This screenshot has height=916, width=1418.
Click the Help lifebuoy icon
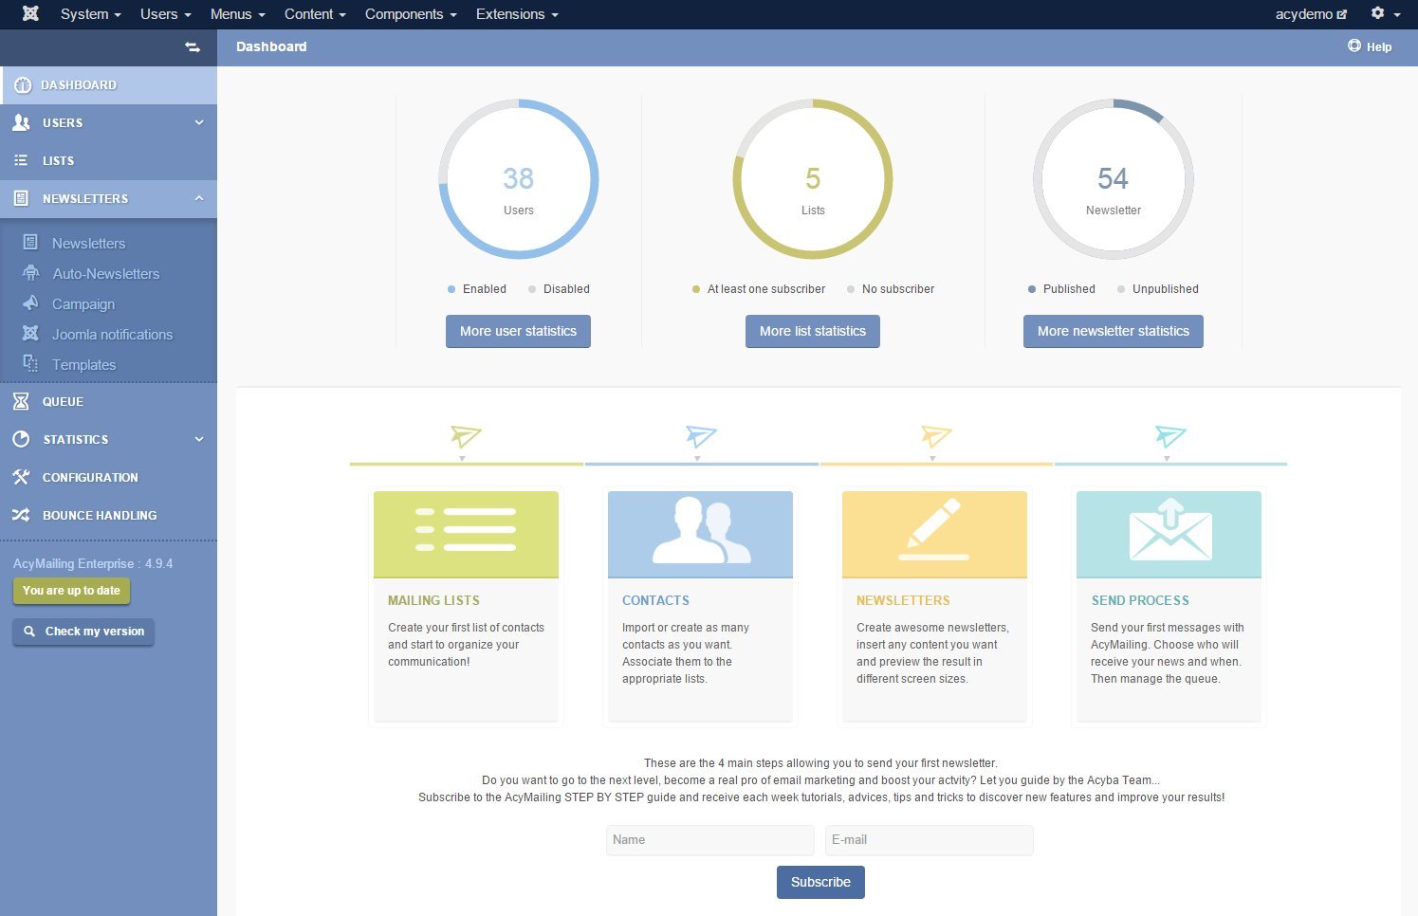click(x=1354, y=46)
